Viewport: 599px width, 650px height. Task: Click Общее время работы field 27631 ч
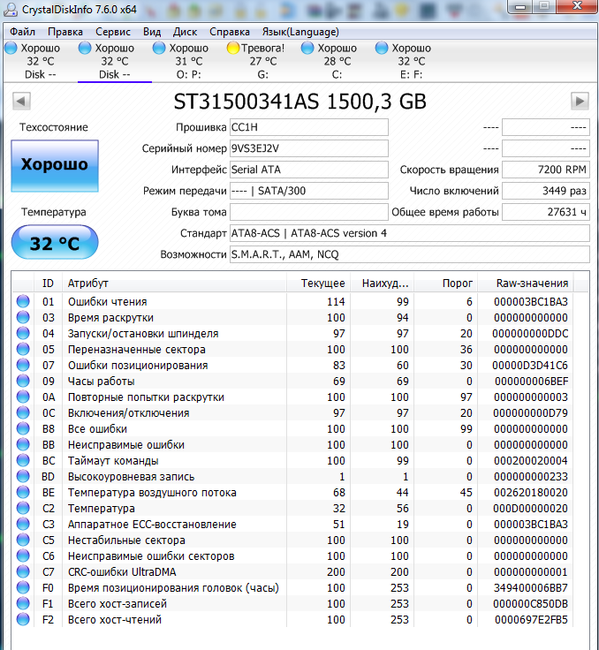(x=546, y=212)
